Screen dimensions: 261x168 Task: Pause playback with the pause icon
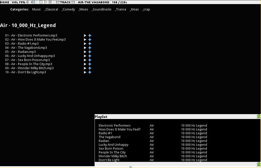pos(50,2)
